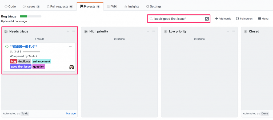
Task: Open the issue card's ellipsis options menu
Action: [x=71, y=46]
